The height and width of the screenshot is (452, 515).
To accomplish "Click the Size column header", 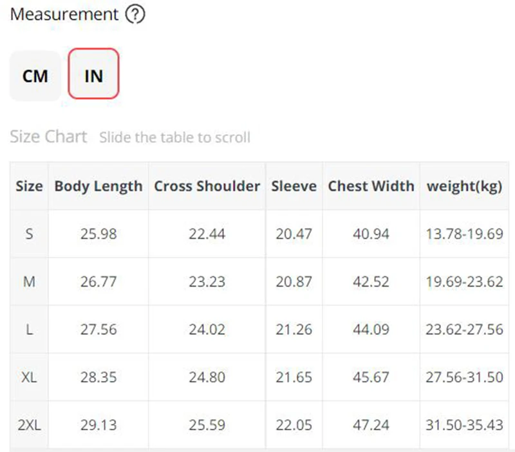I will pyautogui.click(x=29, y=186).
